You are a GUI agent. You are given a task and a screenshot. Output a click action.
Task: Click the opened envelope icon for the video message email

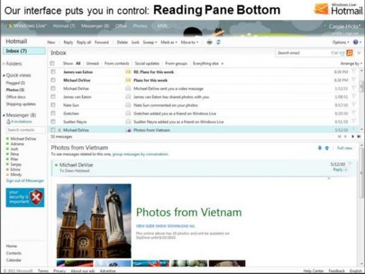pyautogui.click(x=128, y=88)
